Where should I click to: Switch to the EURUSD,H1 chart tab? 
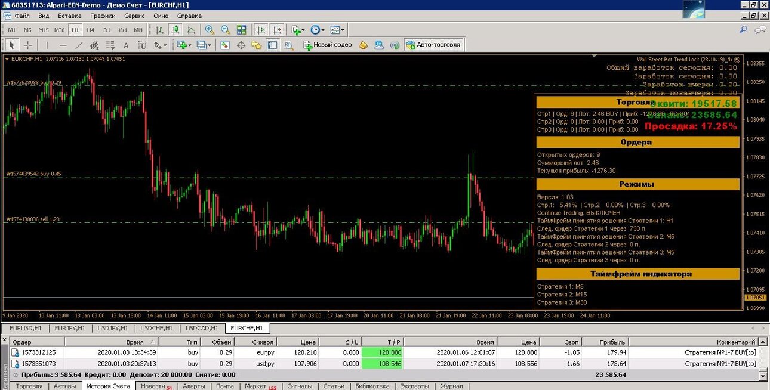pyautogui.click(x=26, y=328)
